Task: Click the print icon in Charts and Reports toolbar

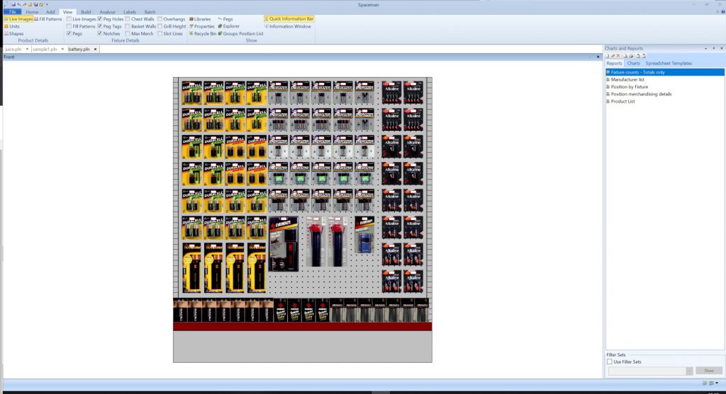Action: pyautogui.click(x=630, y=56)
